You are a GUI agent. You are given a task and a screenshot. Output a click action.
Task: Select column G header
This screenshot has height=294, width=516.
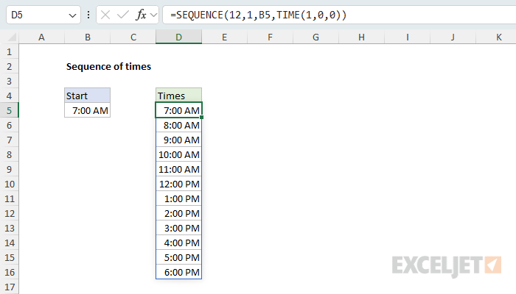tap(316, 37)
